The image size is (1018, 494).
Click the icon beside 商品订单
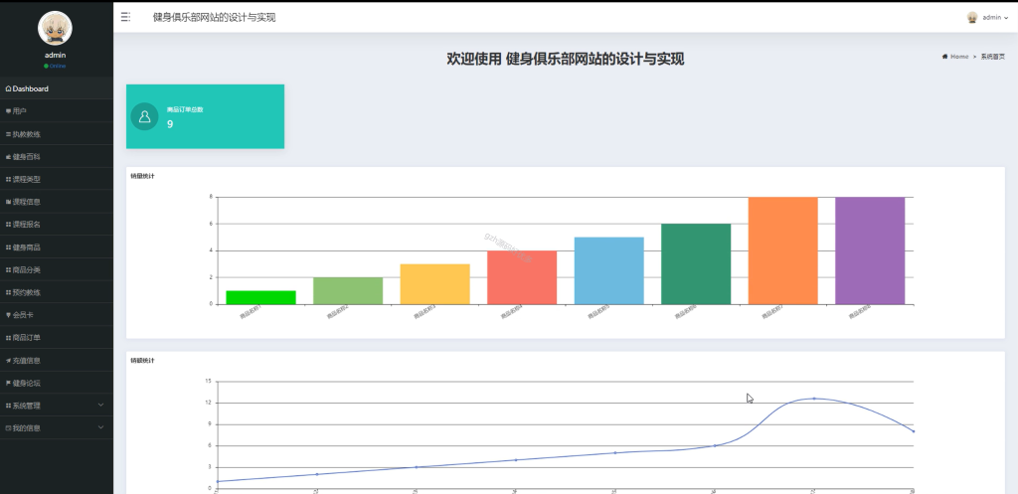click(x=8, y=338)
